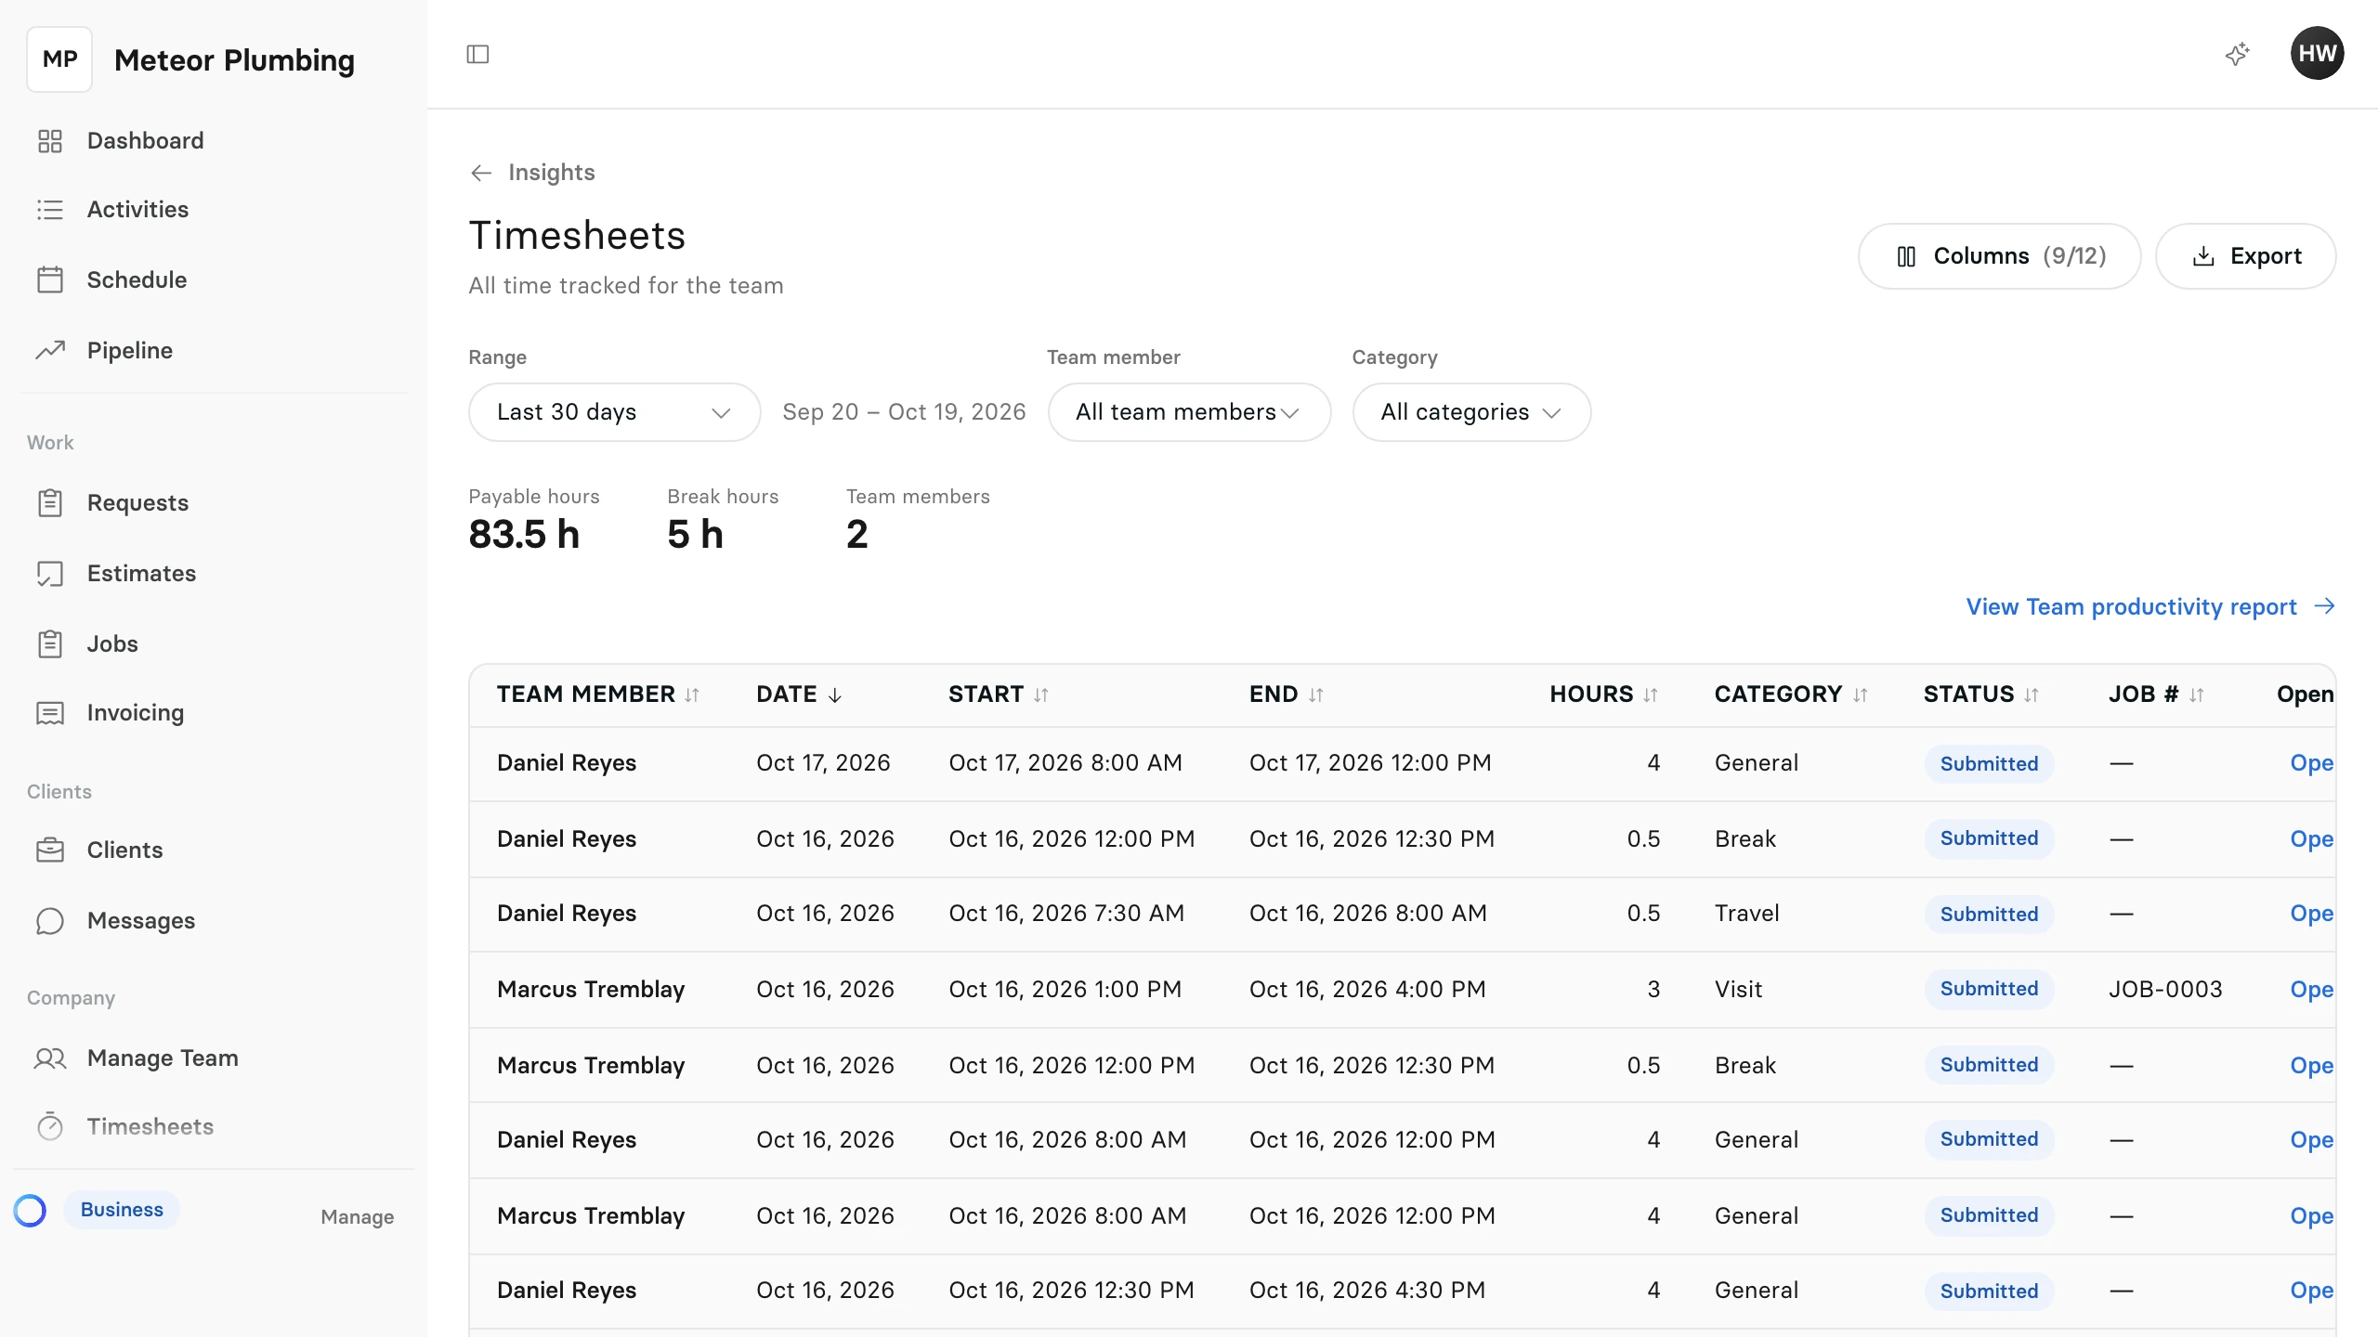The width and height of the screenshot is (2378, 1337).
Task: Click the Activities list icon
Action: 50,210
